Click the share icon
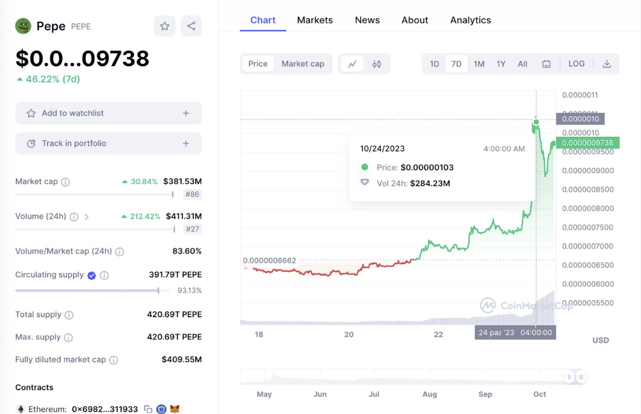This screenshot has width=641, height=414. tap(191, 26)
